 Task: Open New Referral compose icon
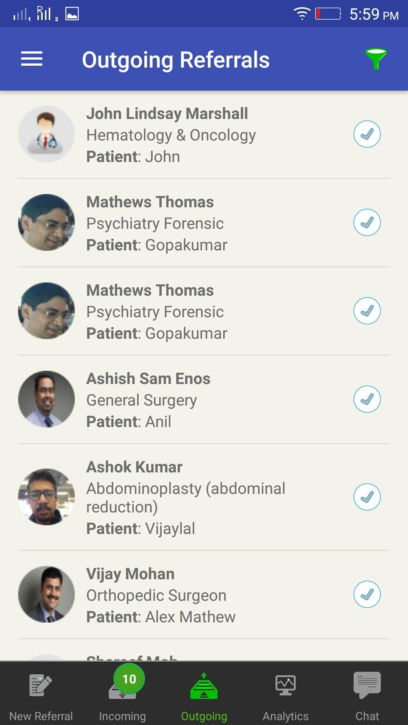(40, 685)
